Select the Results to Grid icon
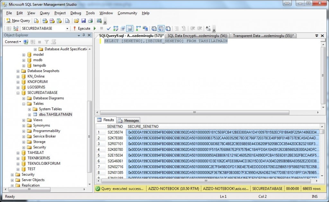The width and height of the screenshot is (329, 202). point(161,28)
